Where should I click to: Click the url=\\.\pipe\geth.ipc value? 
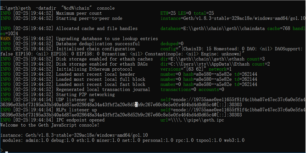tap(192, 120)
